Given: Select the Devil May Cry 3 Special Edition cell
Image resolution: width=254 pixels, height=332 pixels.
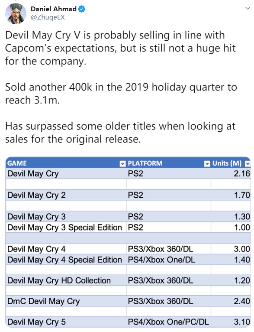Looking at the screenshot, I should click(66, 228).
